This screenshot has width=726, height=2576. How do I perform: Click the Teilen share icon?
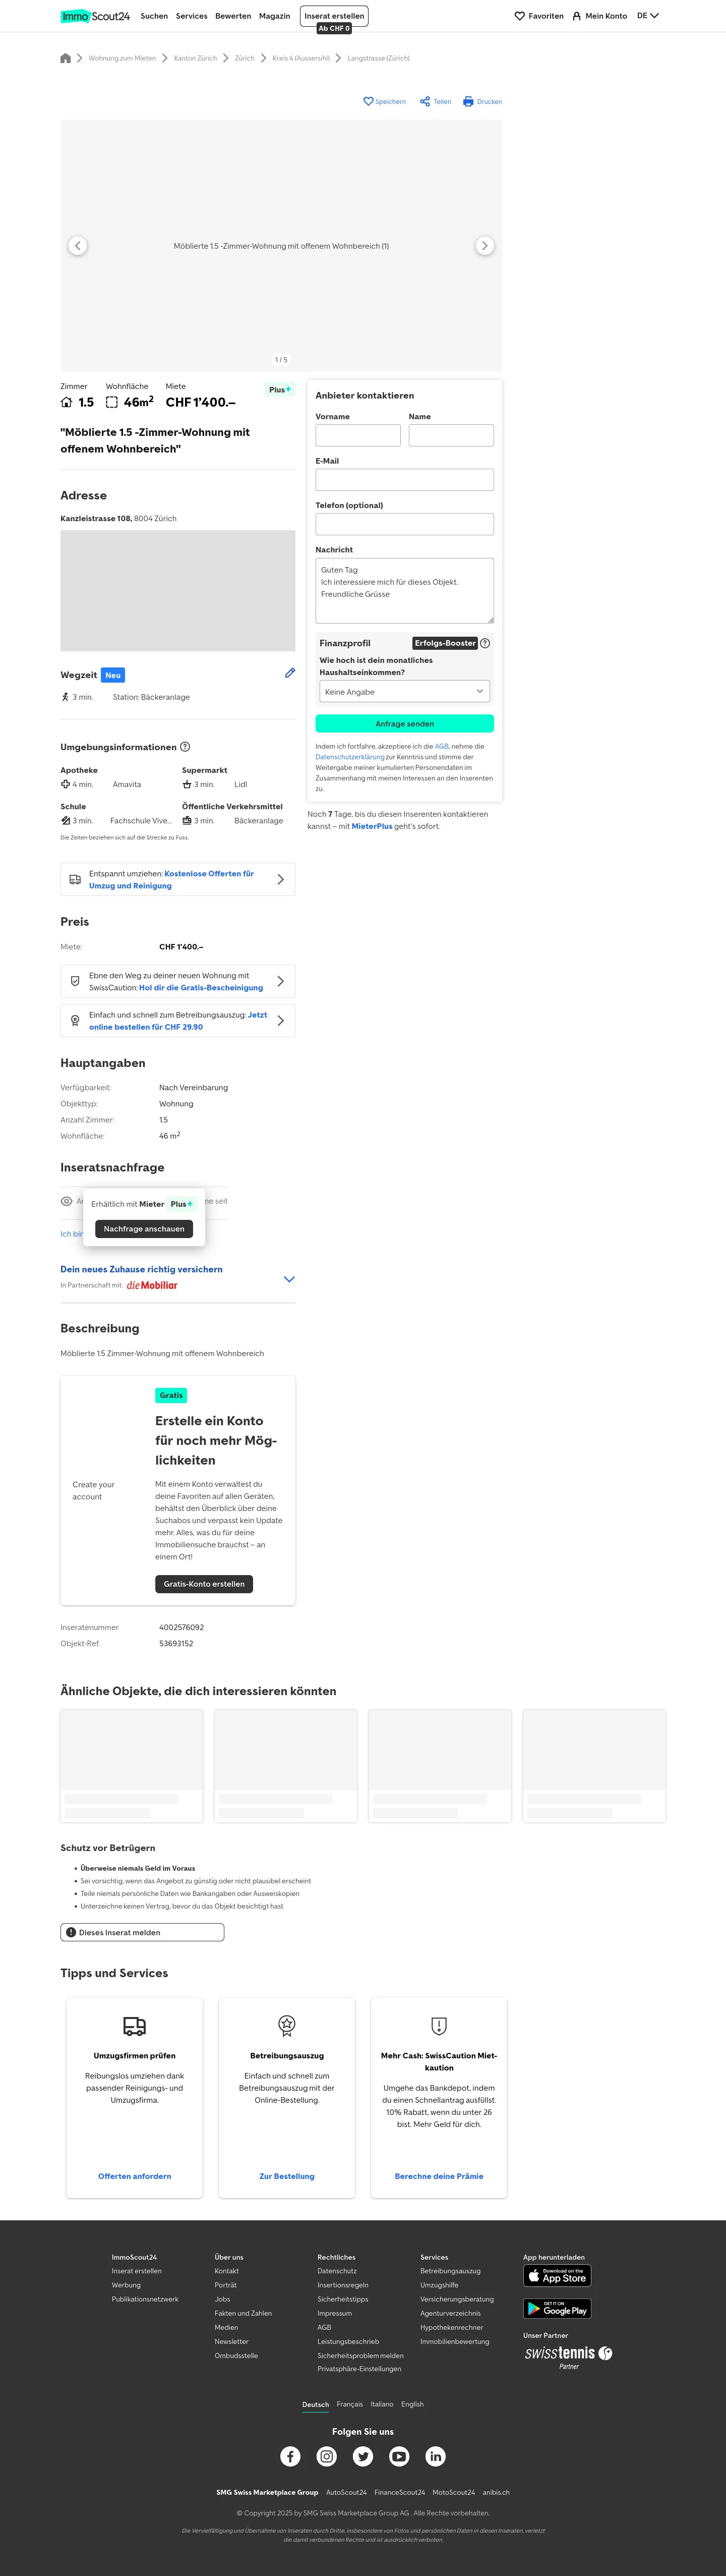[425, 101]
